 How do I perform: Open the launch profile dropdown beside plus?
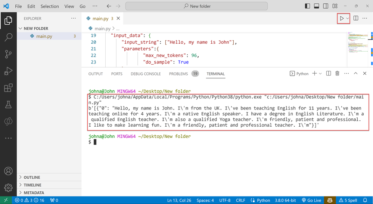(320, 74)
